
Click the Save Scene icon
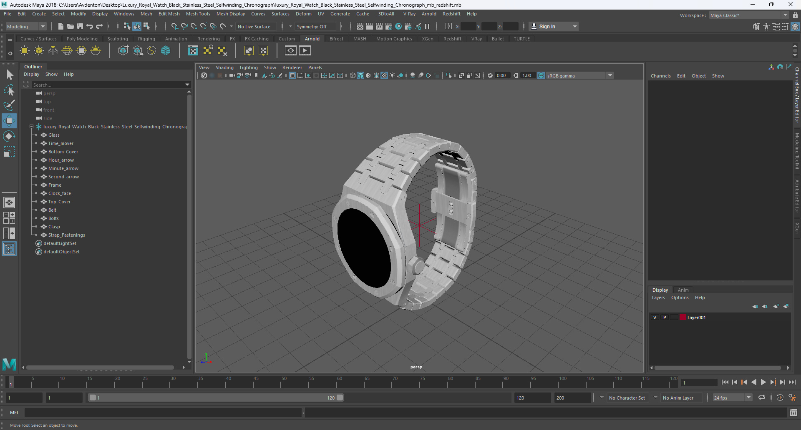tap(80, 26)
